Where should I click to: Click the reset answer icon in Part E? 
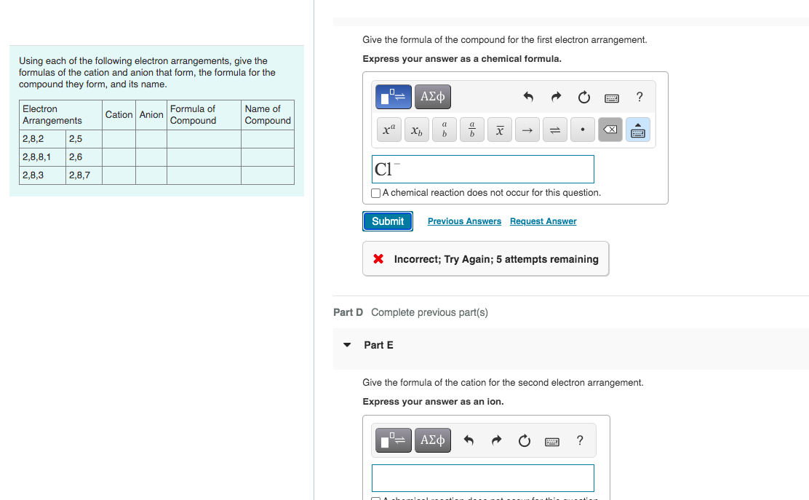(x=524, y=440)
